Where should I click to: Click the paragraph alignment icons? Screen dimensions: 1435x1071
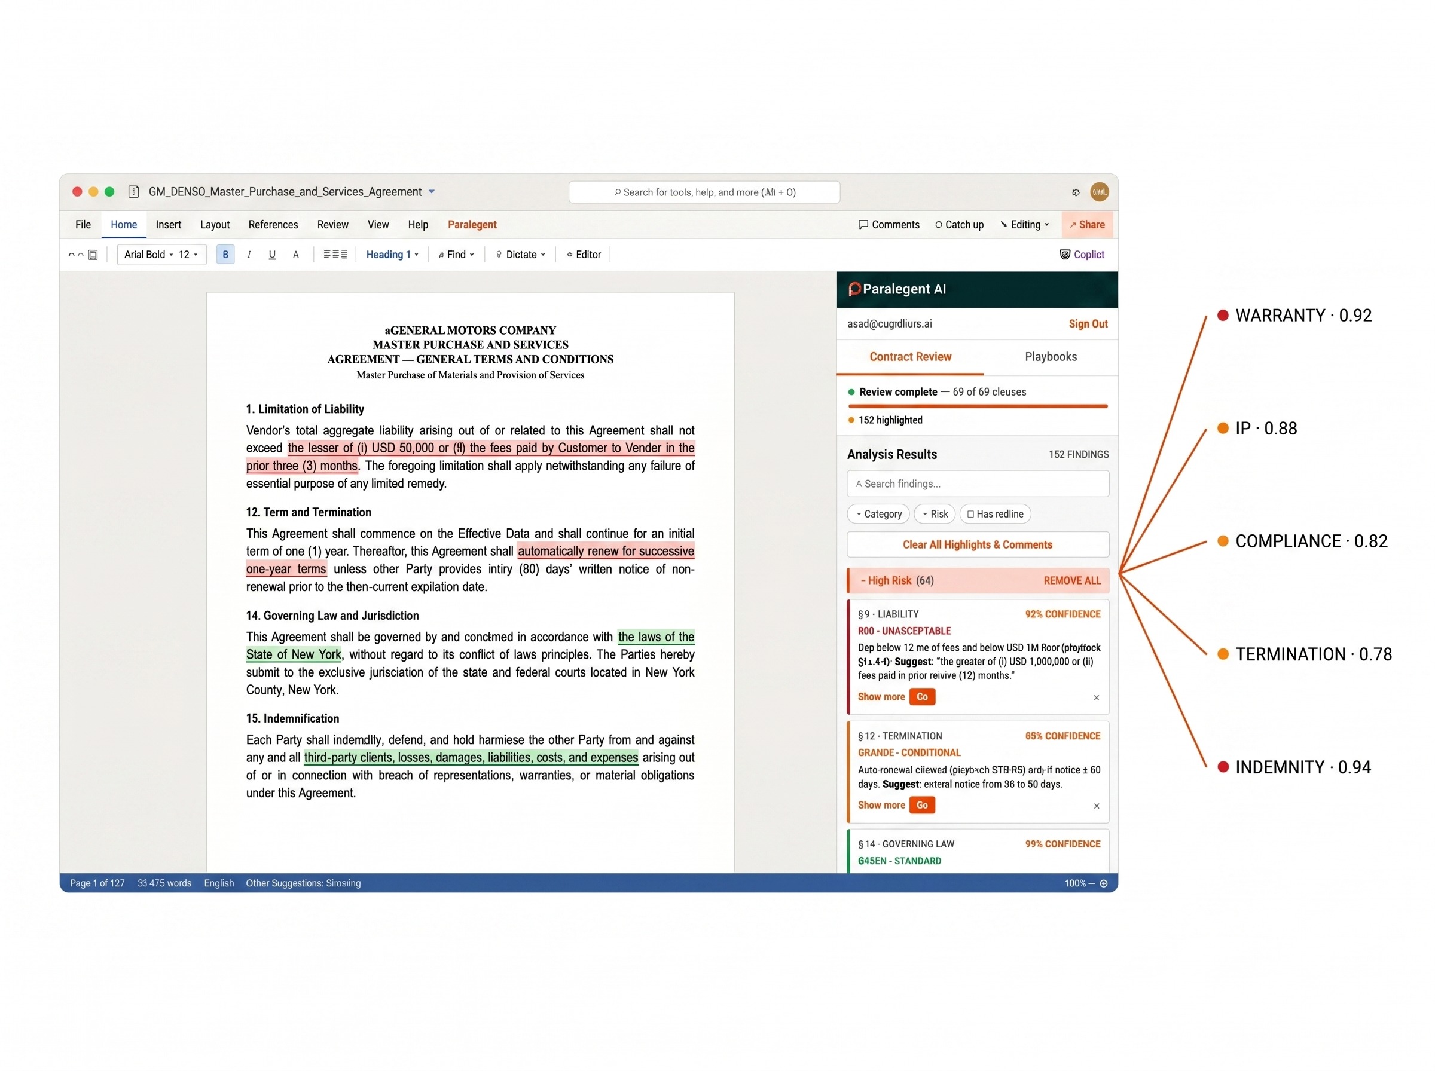[335, 255]
